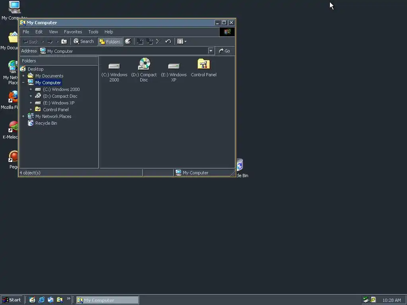Click the network tray icon
This screenshot has height=305, width=407.
366,300
